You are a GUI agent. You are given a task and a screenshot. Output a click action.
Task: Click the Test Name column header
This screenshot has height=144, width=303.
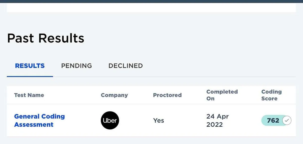tap(29, 95)
